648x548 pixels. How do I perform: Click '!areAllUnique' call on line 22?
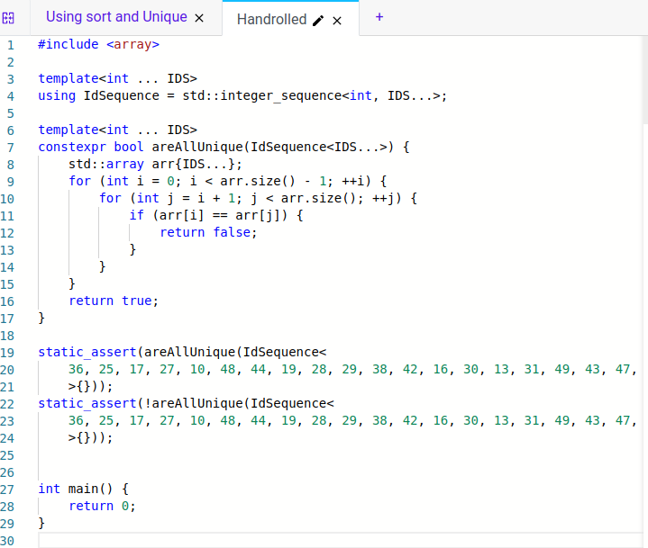194,403
